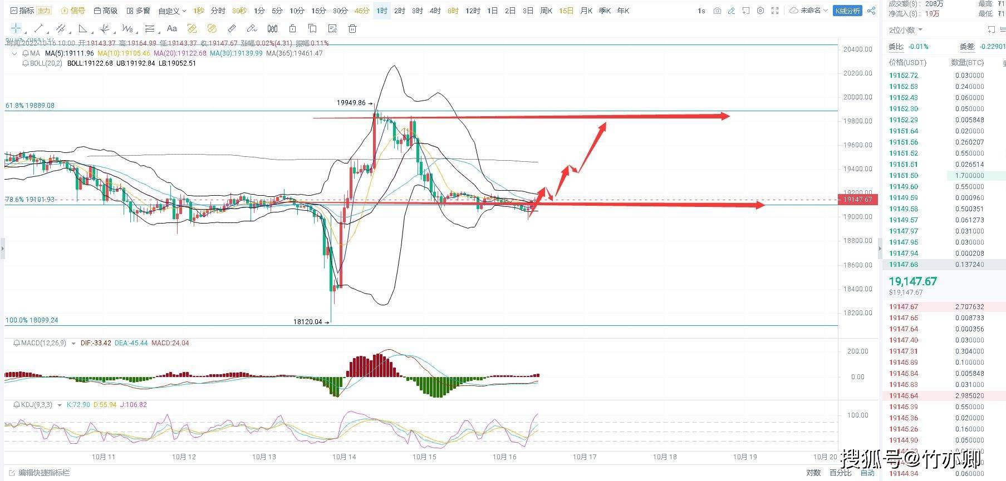Open chart settings hexagon icon

[x=760, y=11]
